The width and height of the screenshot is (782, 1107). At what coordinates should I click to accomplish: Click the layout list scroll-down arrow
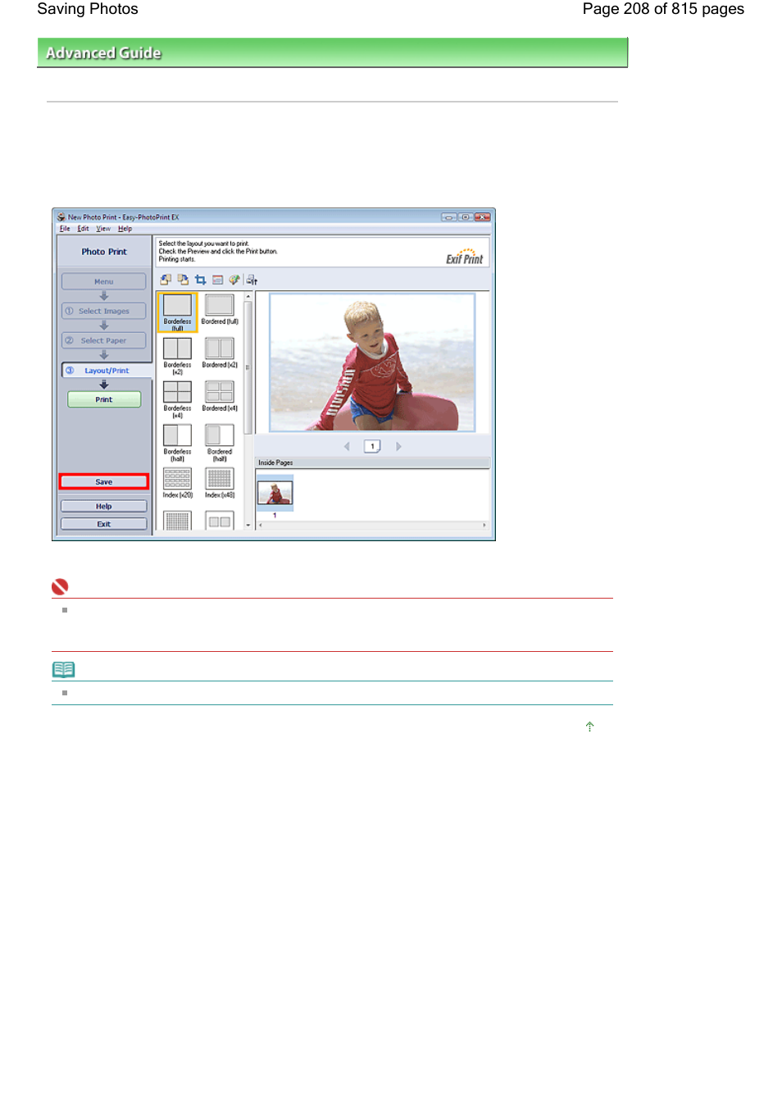click(x=248, y=525)
